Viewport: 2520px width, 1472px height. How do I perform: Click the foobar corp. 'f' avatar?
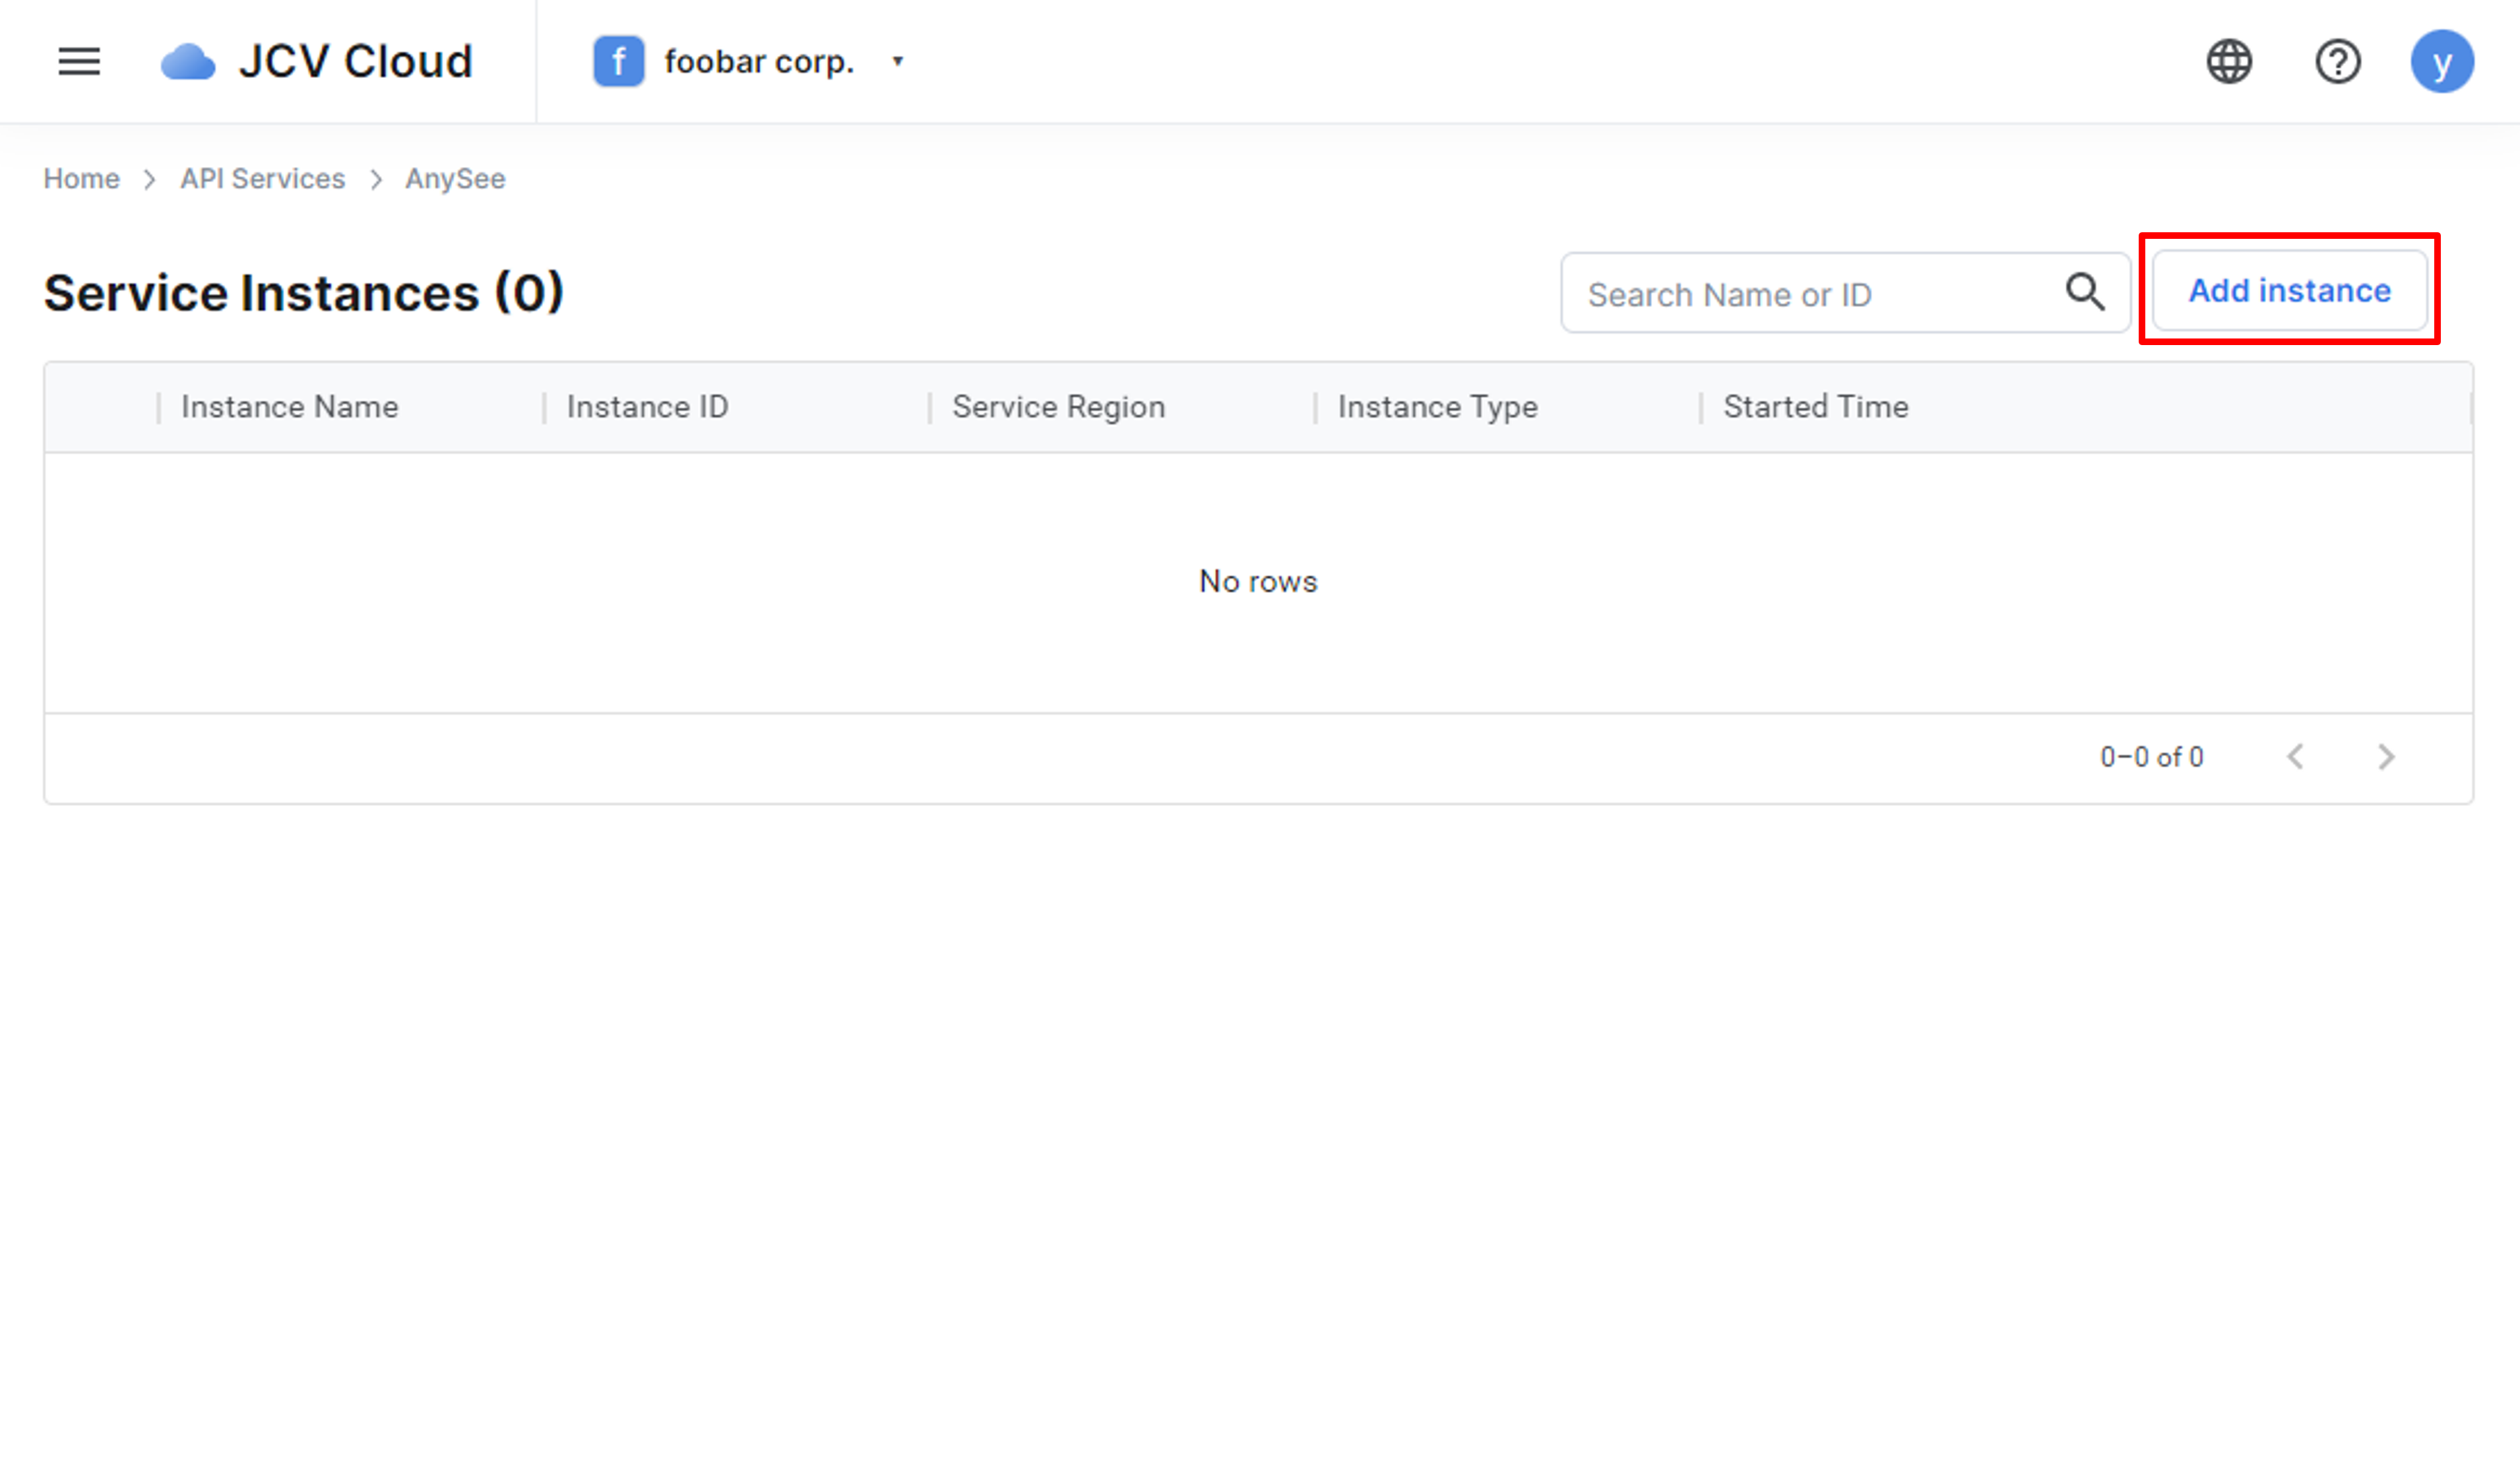618,62
